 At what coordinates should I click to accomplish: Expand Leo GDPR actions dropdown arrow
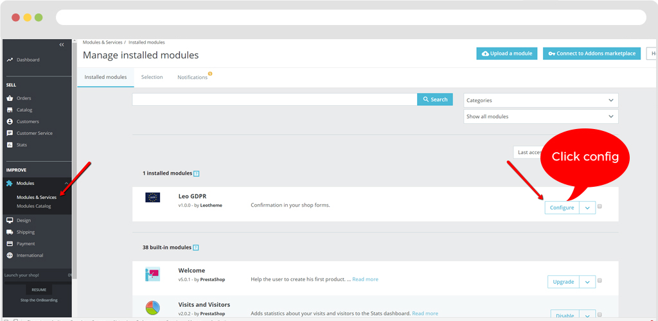pyautogui.click(x=587, y=208)
